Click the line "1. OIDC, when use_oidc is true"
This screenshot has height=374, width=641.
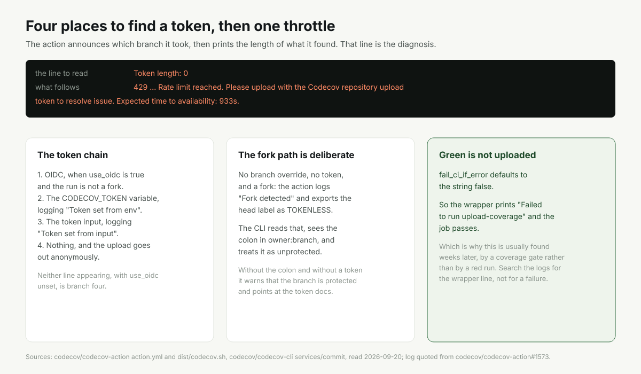pos(91,175)
